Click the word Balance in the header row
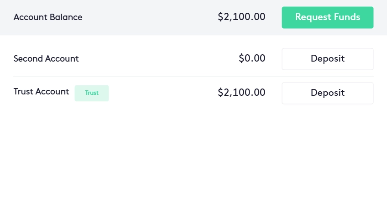The image size is (387, 203). tap(67, 17)
